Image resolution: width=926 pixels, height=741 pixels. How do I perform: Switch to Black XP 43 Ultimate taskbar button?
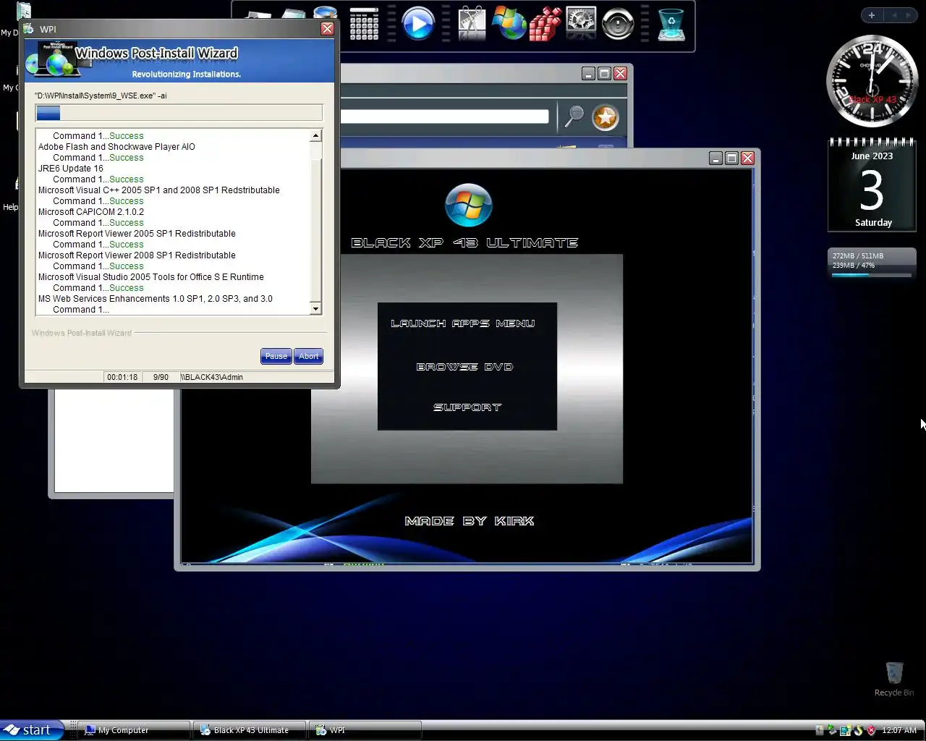coord(250,730)
